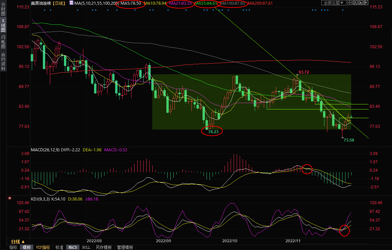This screenshot has height=250, width=392.
Task: Click the MA indicator chart icon
Action: [71, 3]
